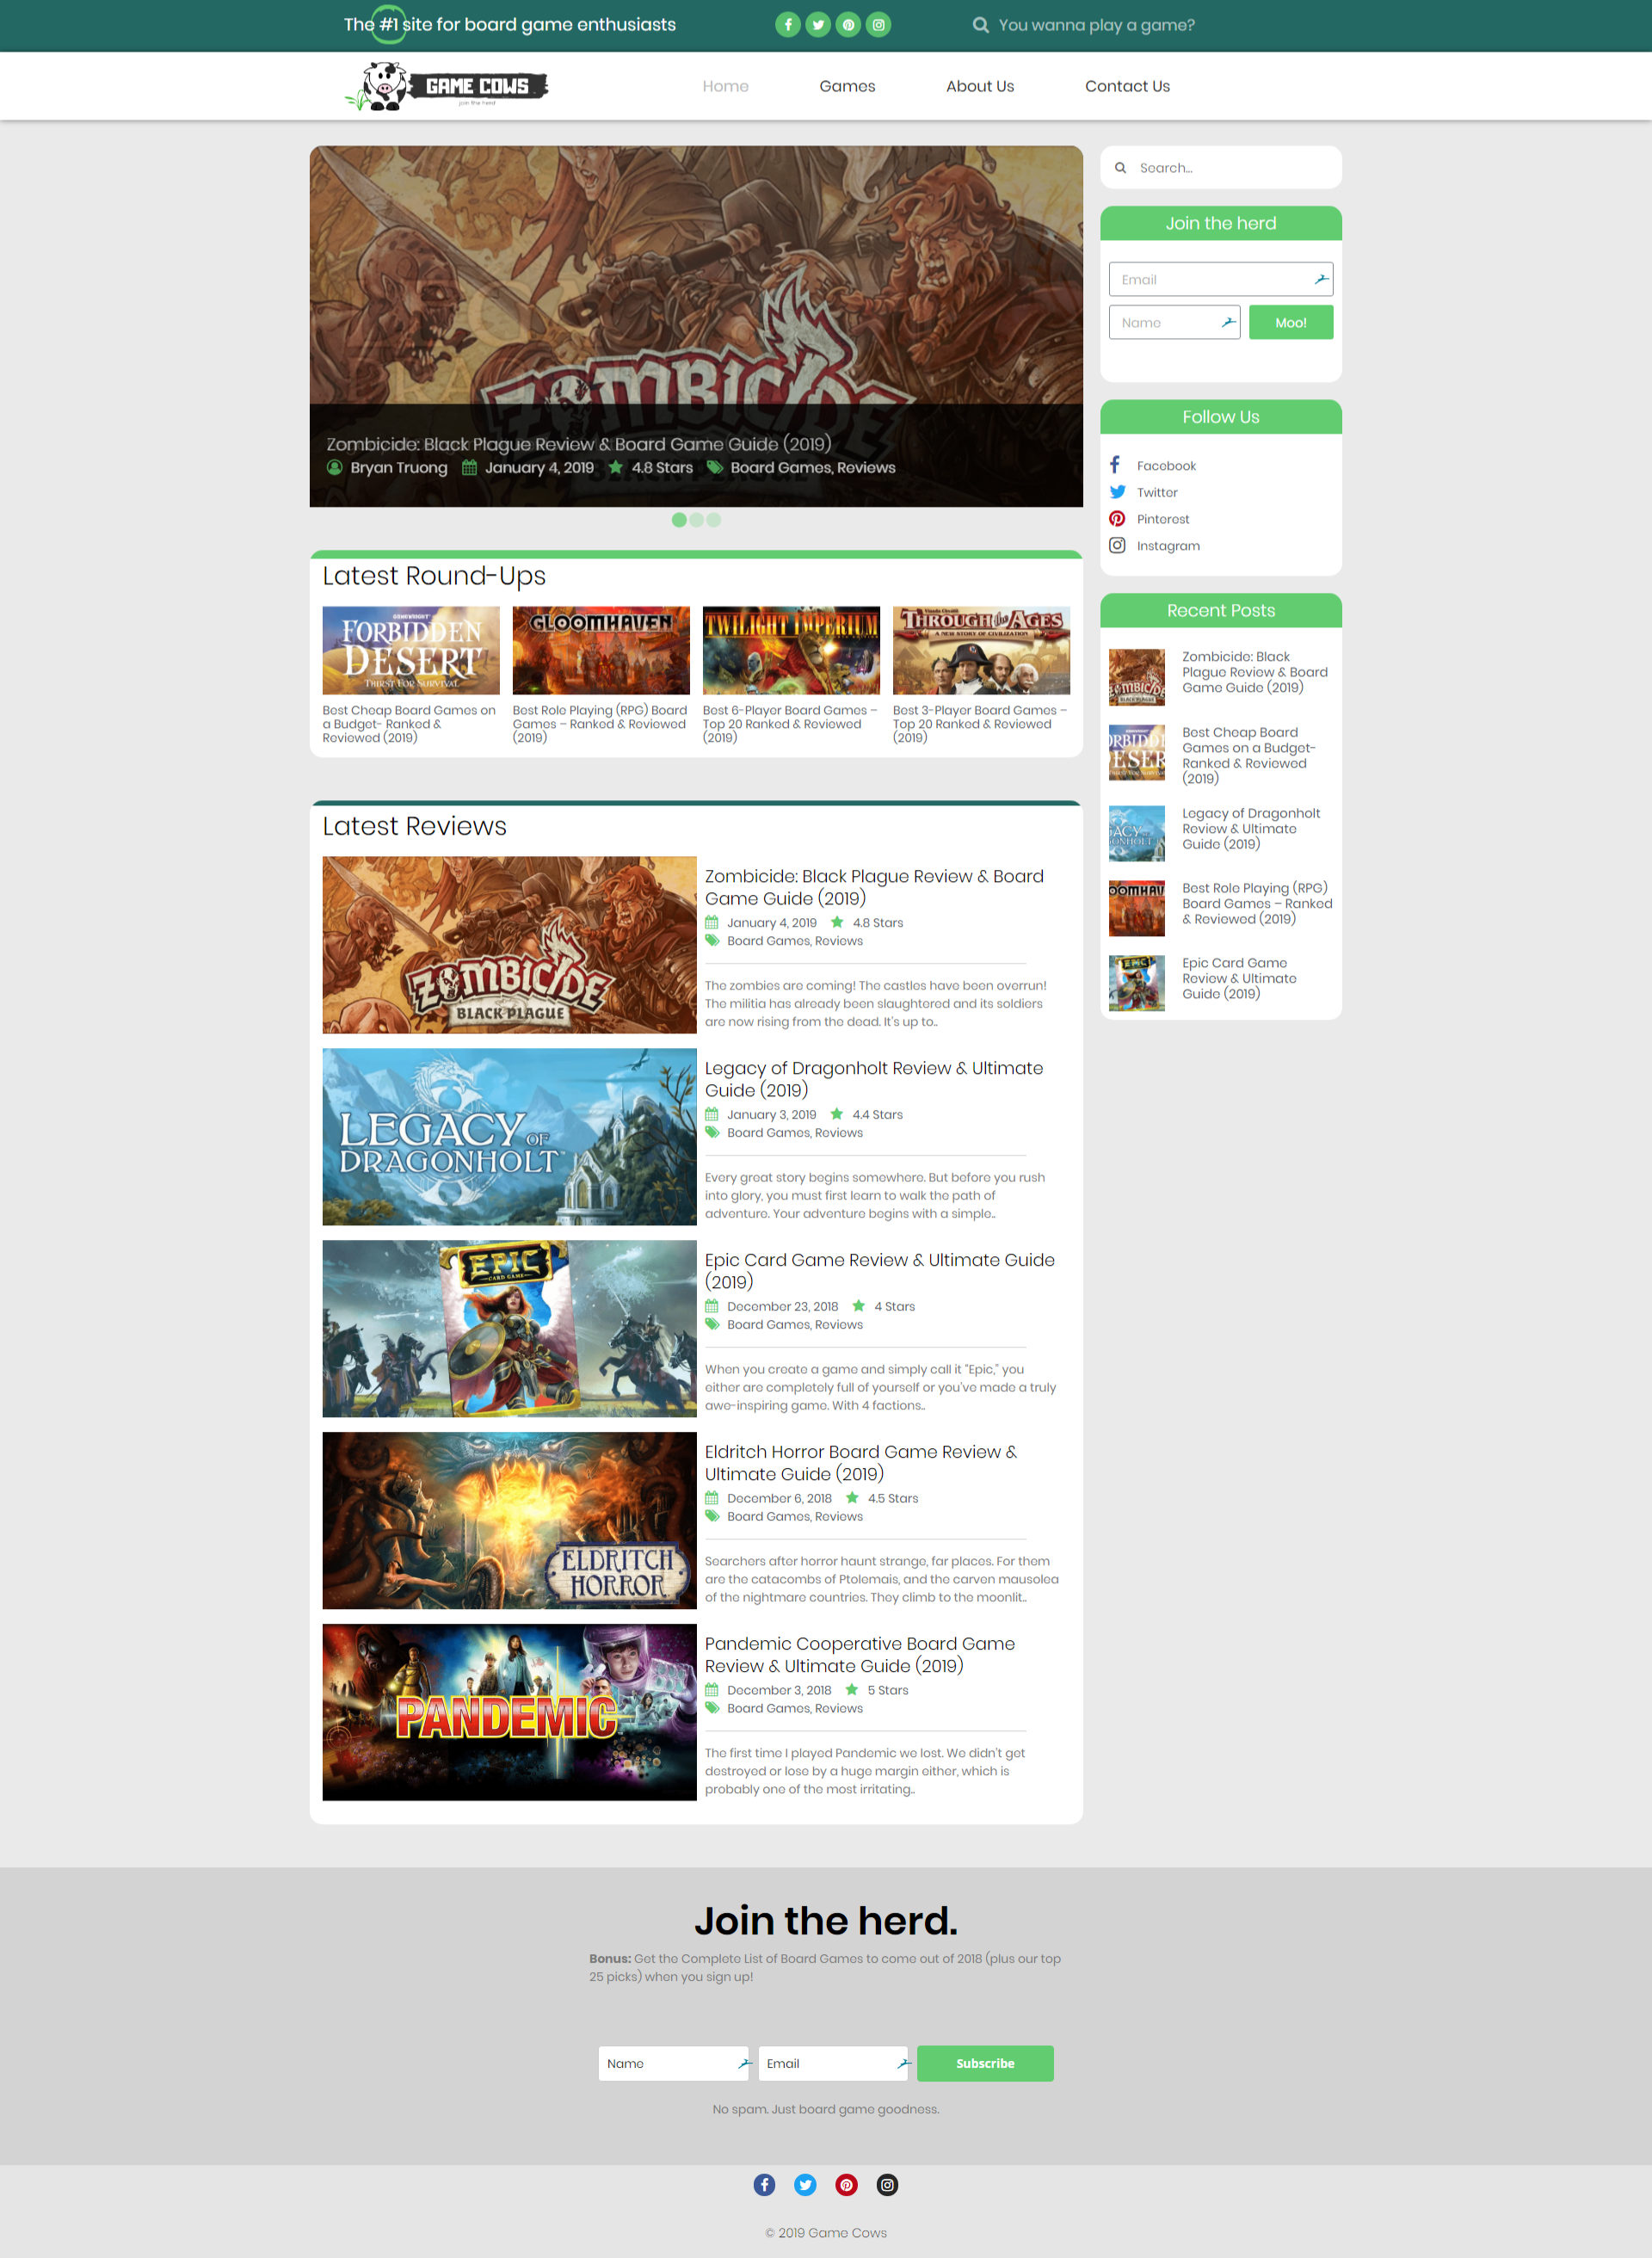Viewport: 1652px width, 2258px height.
Task: Click Pinterest icon in Follow Us widget
Action: point(1117,519)
